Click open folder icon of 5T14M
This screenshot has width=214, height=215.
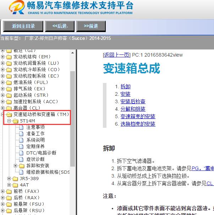tap(16, 121)
